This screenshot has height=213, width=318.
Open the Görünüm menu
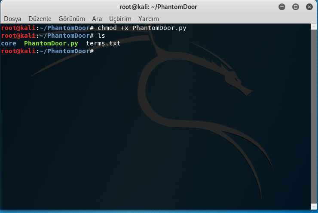[x=72, y=19]
